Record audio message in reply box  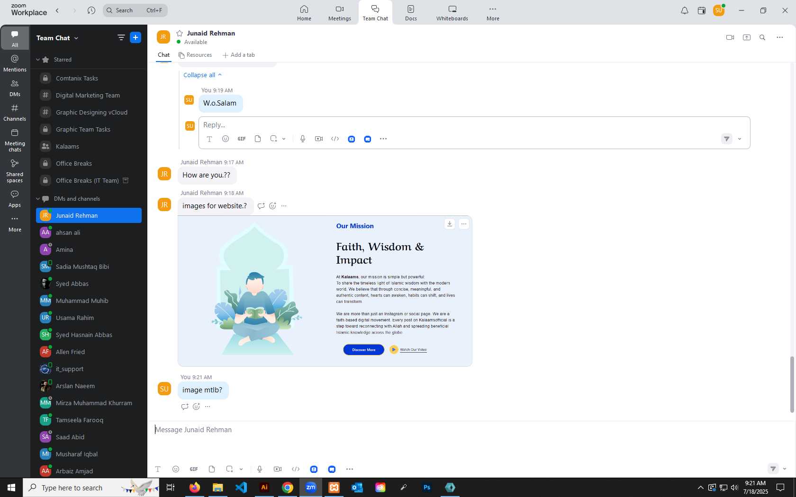point(303,139)
